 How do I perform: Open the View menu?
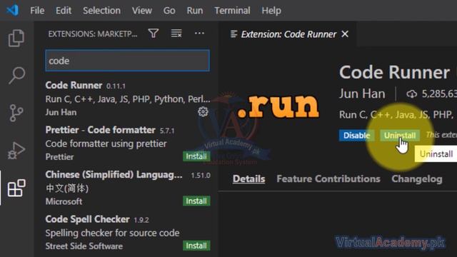click(141, 11)
